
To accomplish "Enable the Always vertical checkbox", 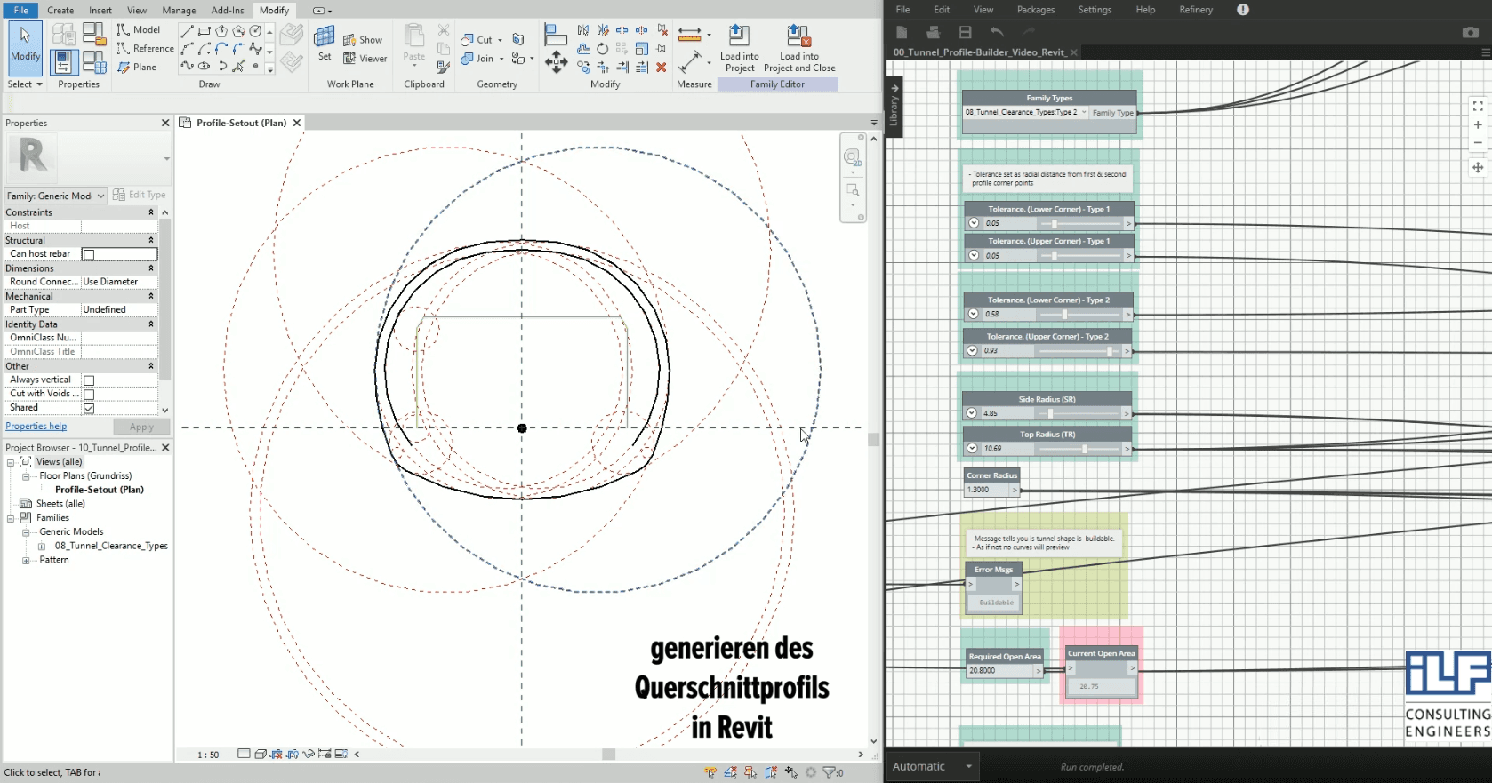I will pyautogui.click(x=89, y=380).
